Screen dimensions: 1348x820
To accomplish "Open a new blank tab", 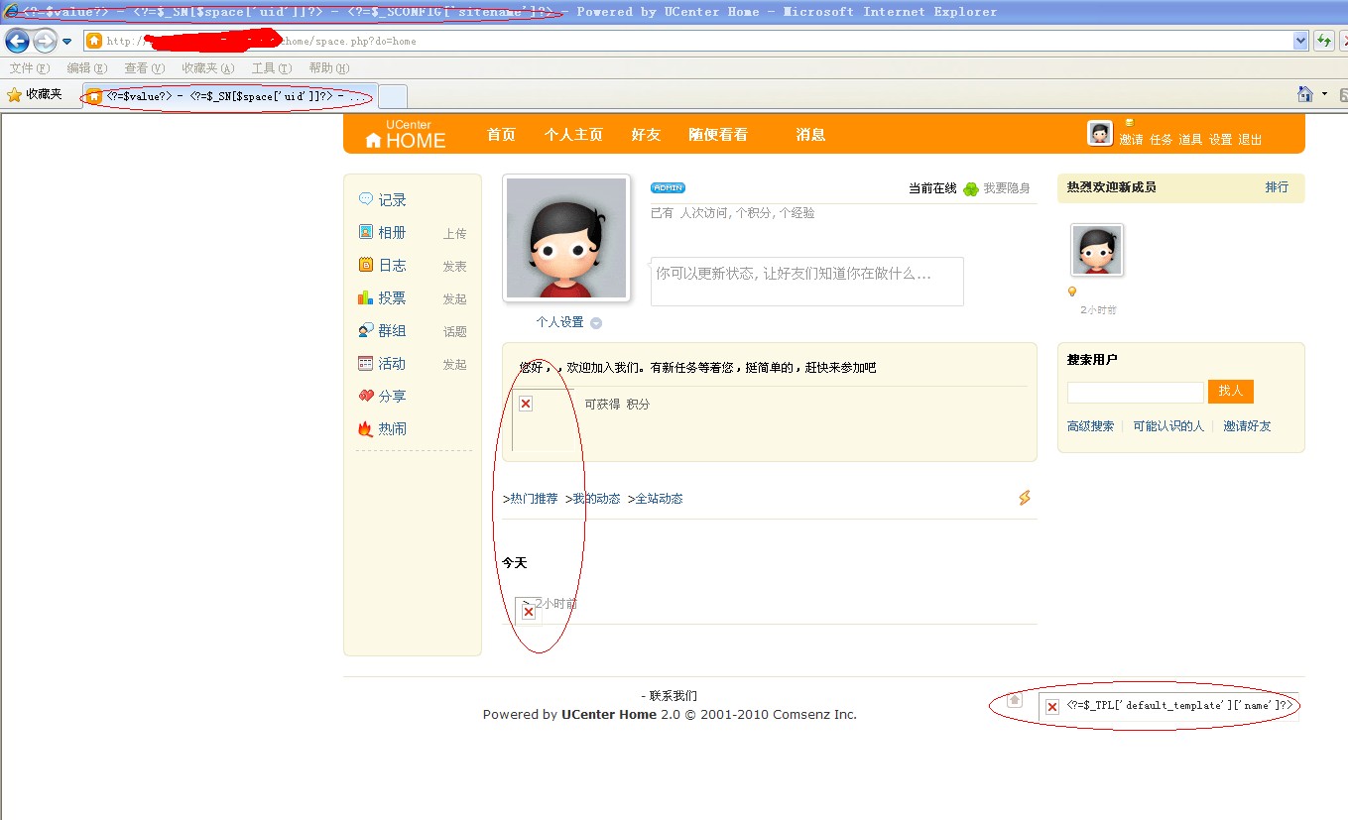I will coord(393,96).
